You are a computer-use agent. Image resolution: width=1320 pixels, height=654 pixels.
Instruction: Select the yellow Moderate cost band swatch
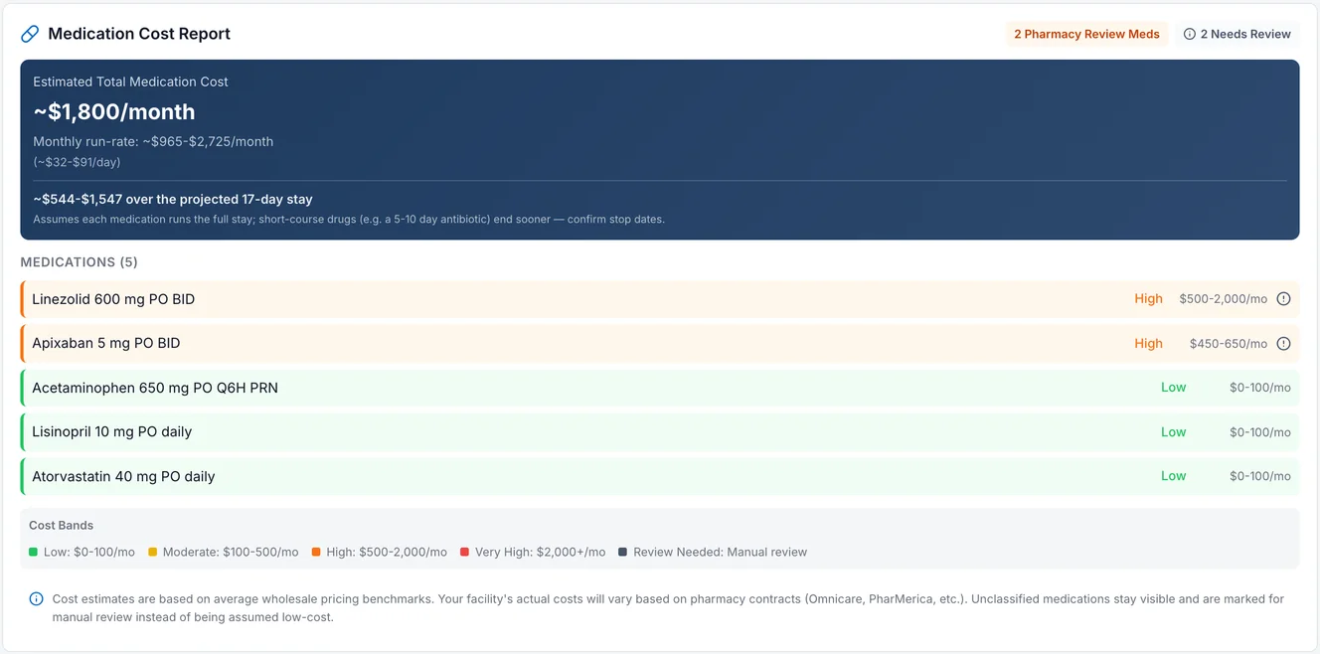click(152, 552)
